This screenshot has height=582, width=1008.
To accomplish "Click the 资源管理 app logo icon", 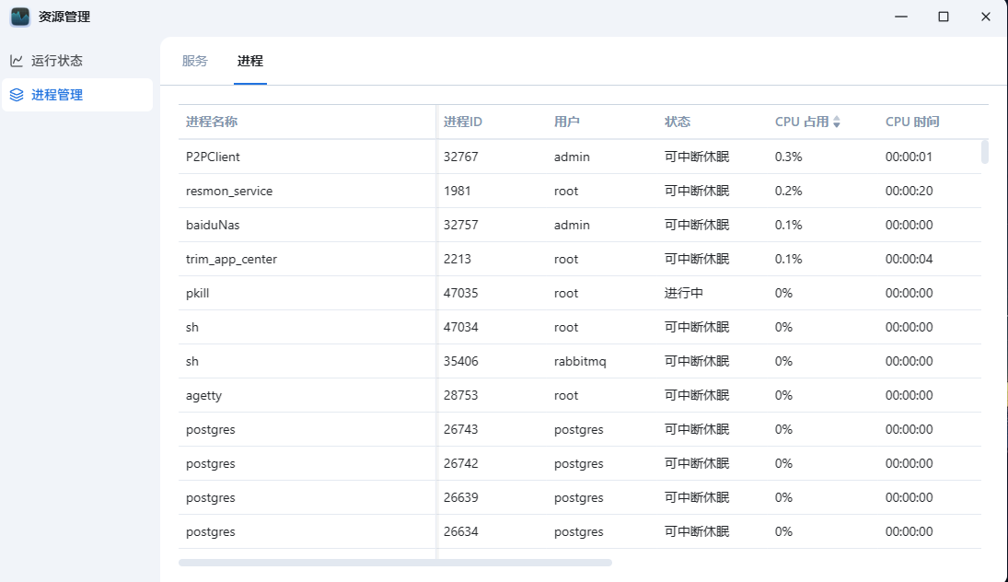I will tap(20, 17).
